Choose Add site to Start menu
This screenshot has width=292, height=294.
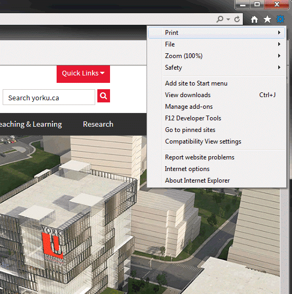[x=216, y=83]
